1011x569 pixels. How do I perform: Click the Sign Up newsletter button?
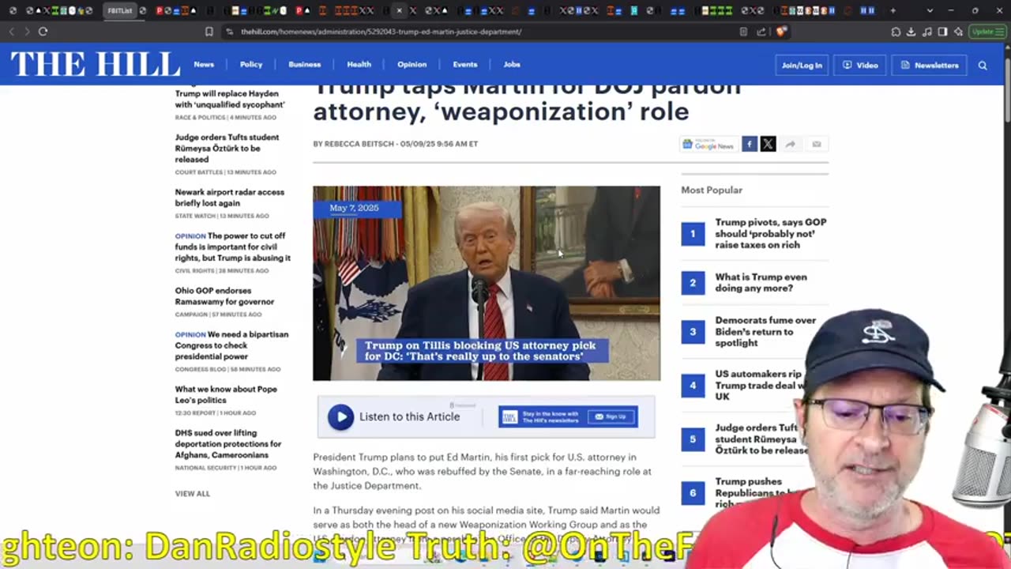coord(611,416)
